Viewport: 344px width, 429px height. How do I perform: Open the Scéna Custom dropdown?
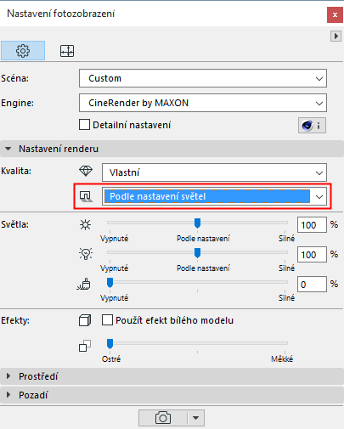click(x=203, y=78)
